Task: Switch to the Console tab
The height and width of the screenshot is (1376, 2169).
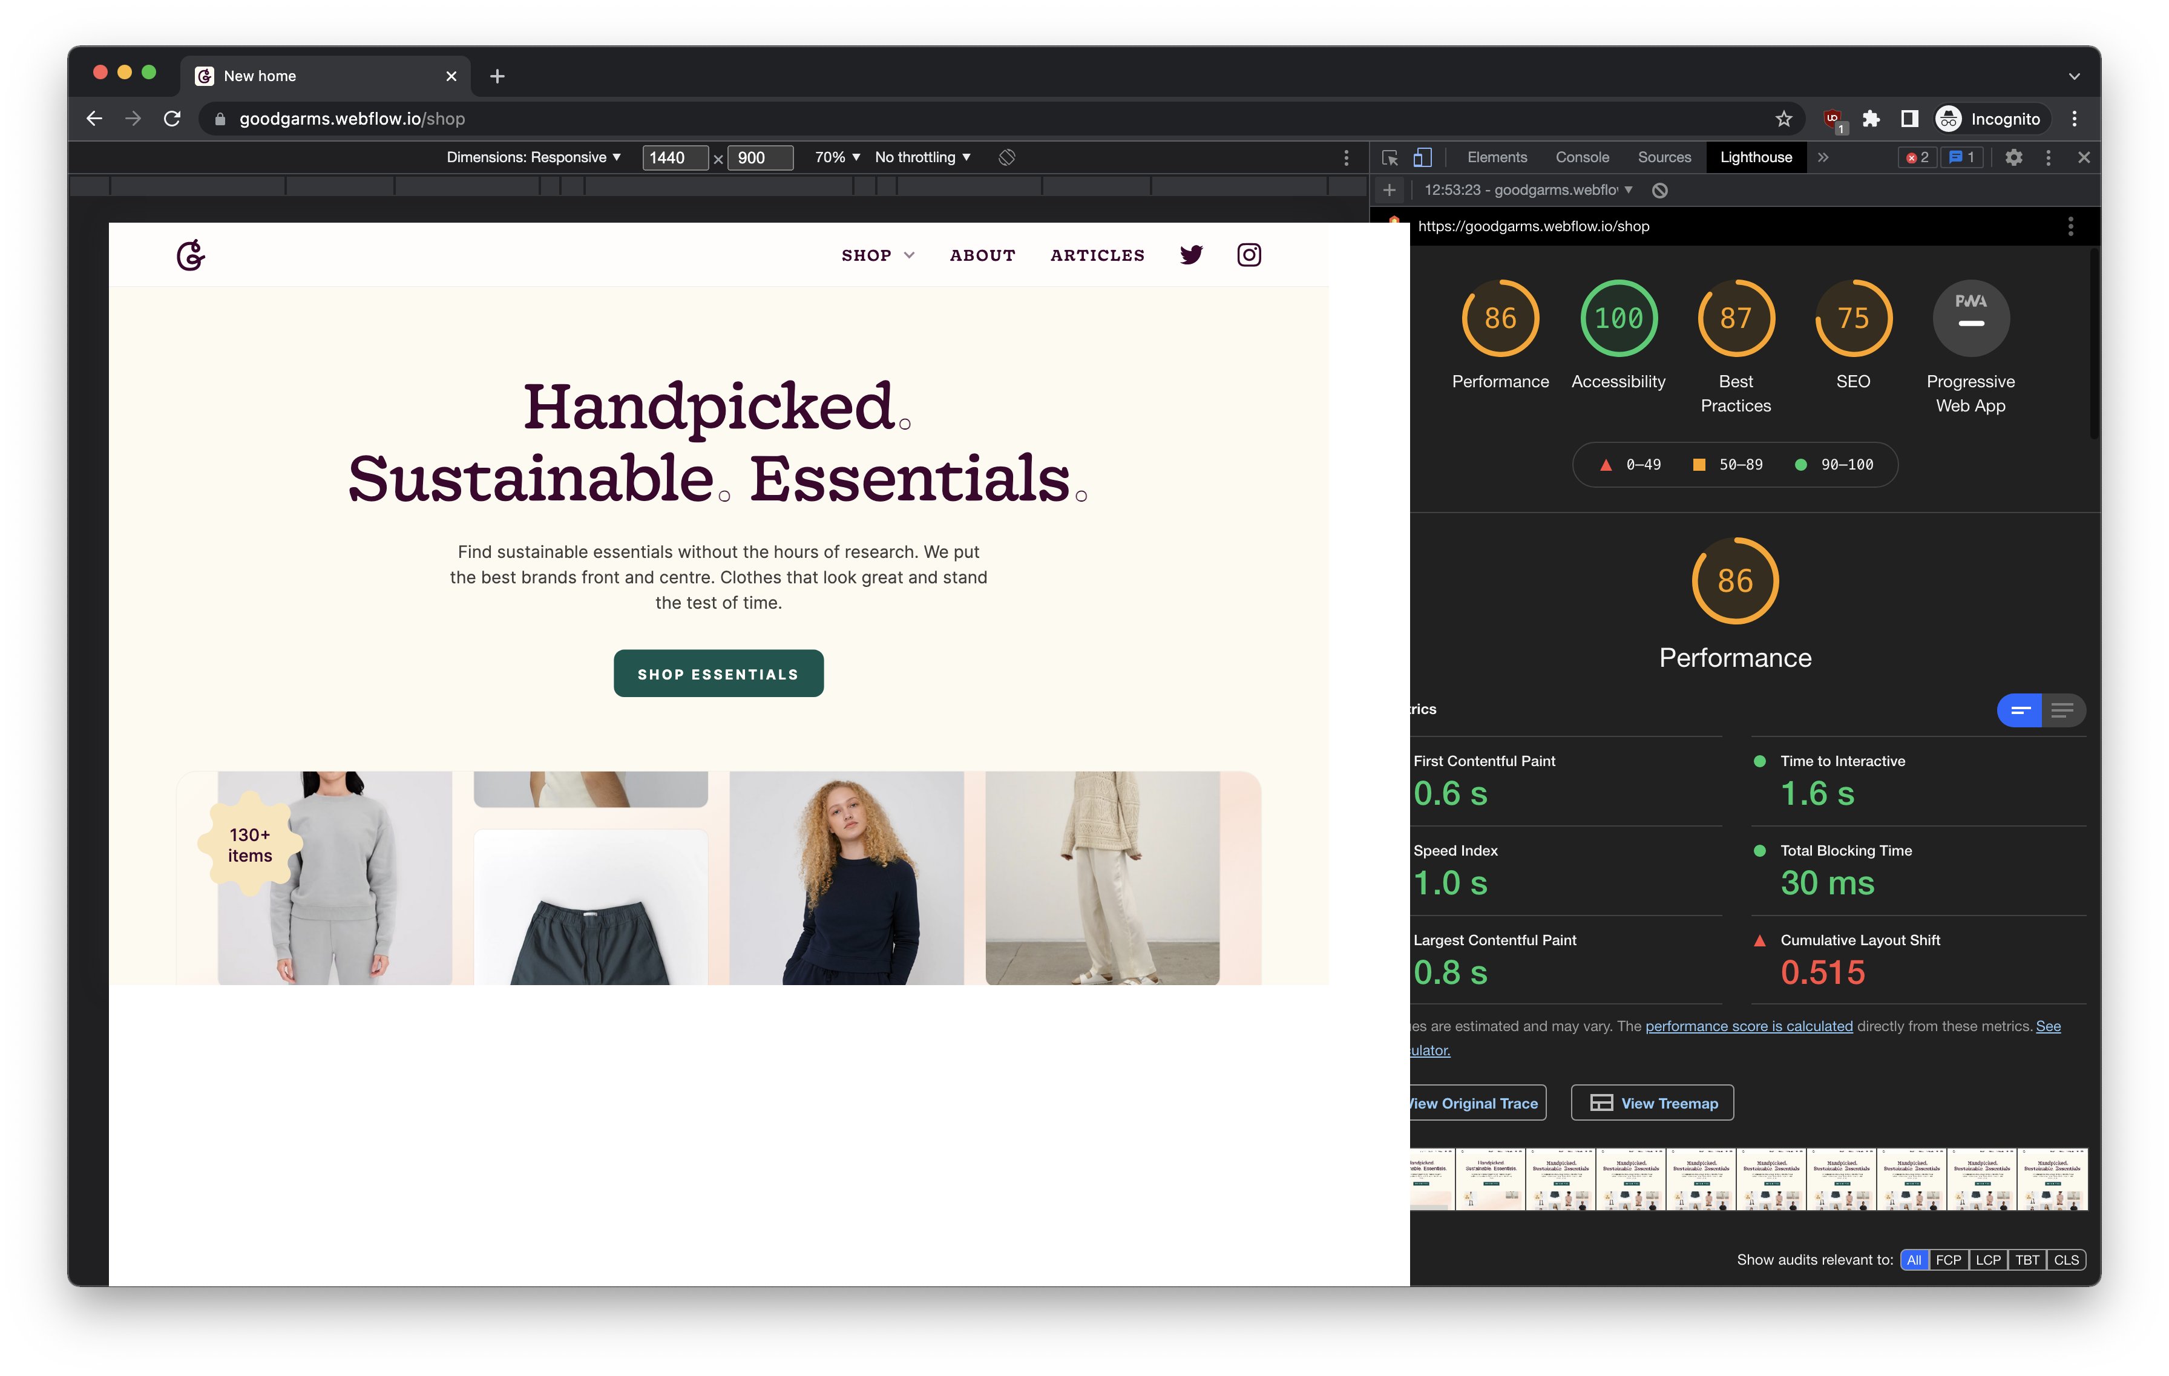Action: point(1582,157)
